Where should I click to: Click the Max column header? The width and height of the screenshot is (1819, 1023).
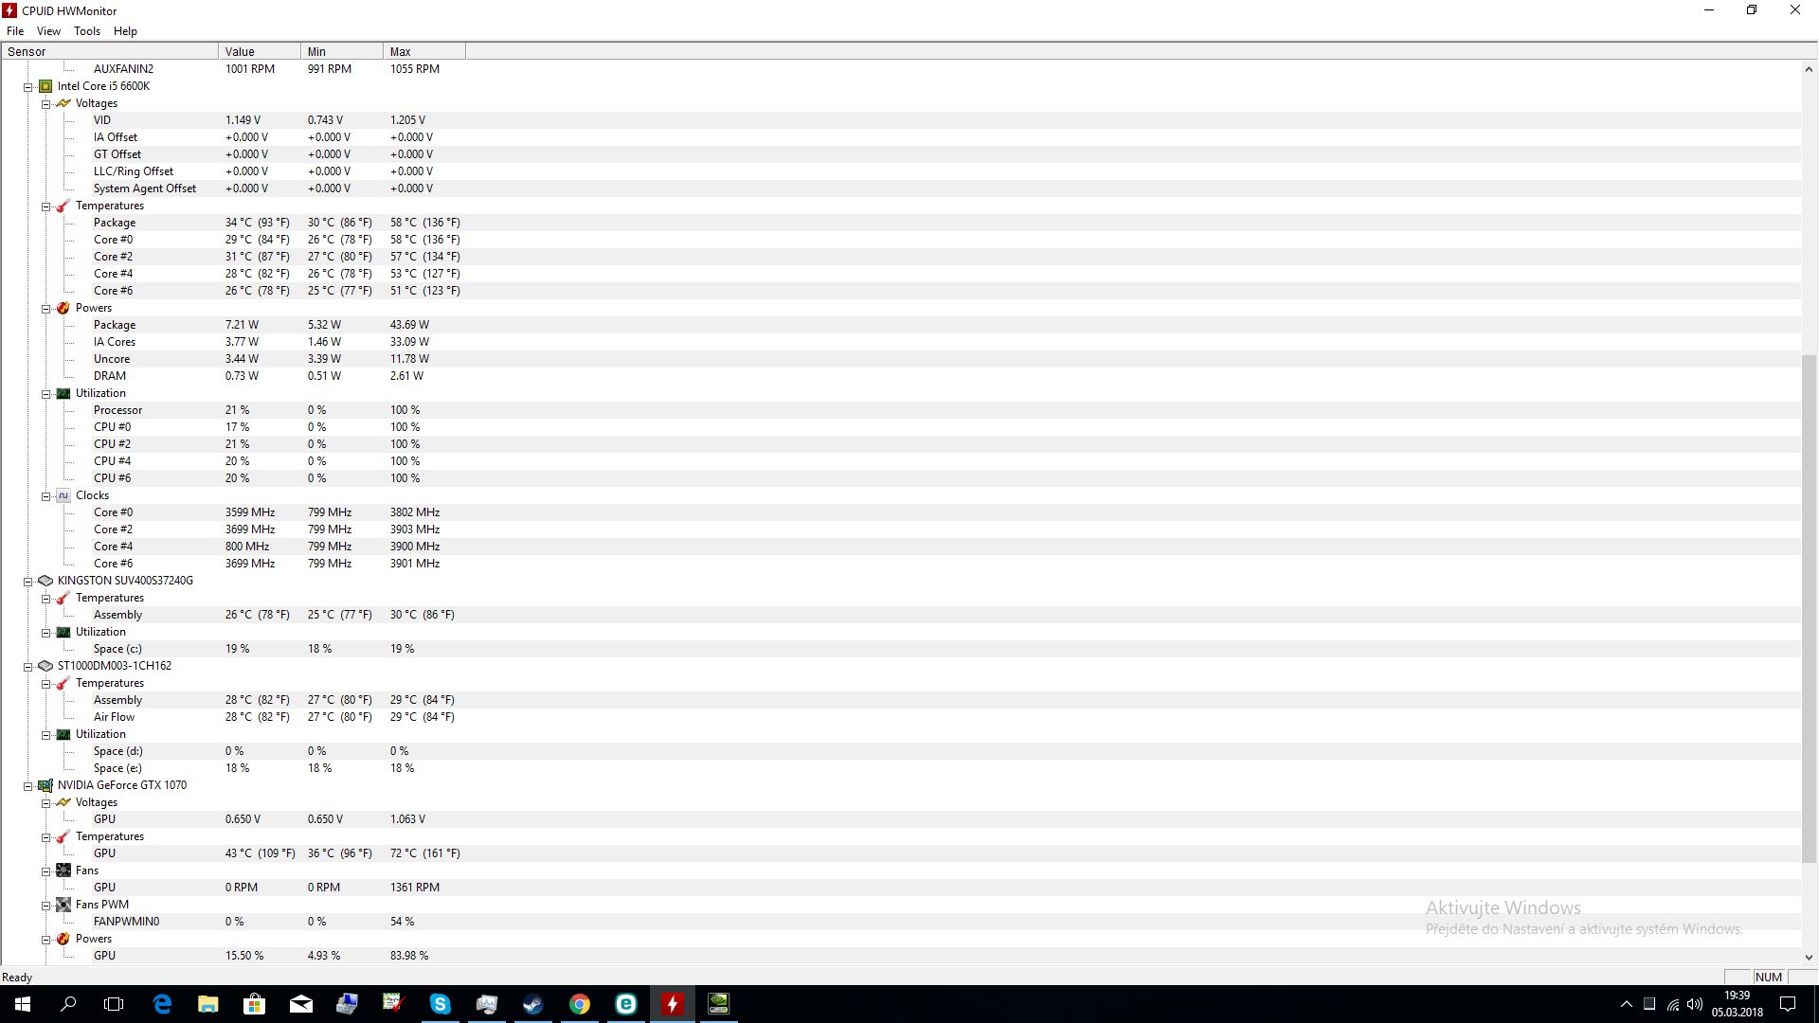tap(423, 52)
